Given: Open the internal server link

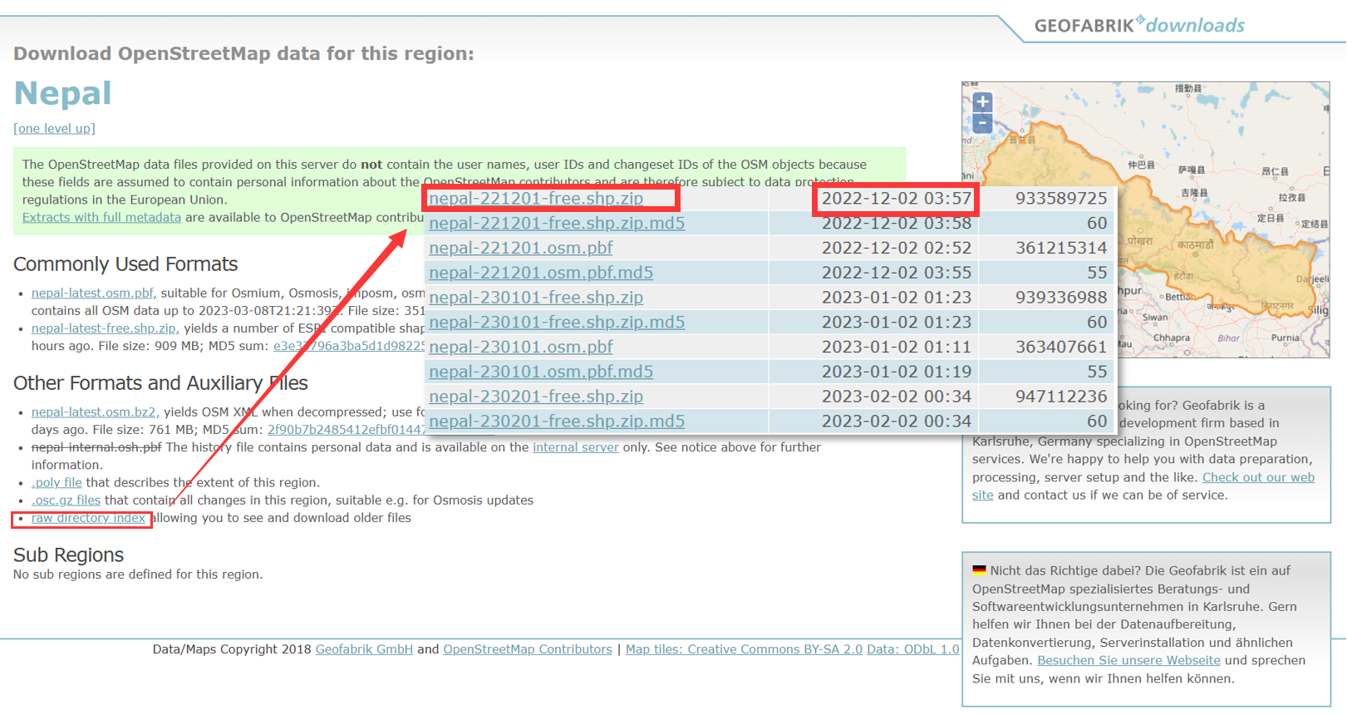Looking at the screenshot, I should point(575,447).
